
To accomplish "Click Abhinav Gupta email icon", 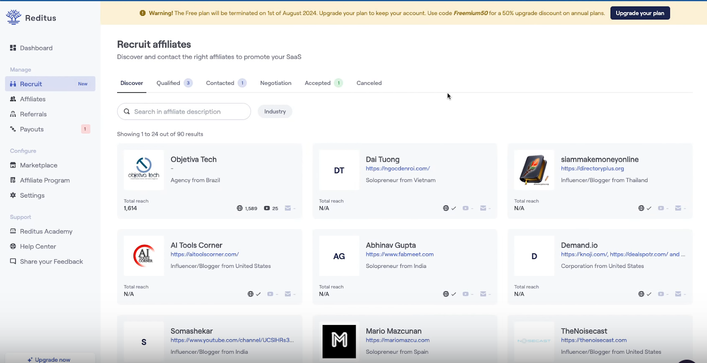I will [x=483, y=294].
